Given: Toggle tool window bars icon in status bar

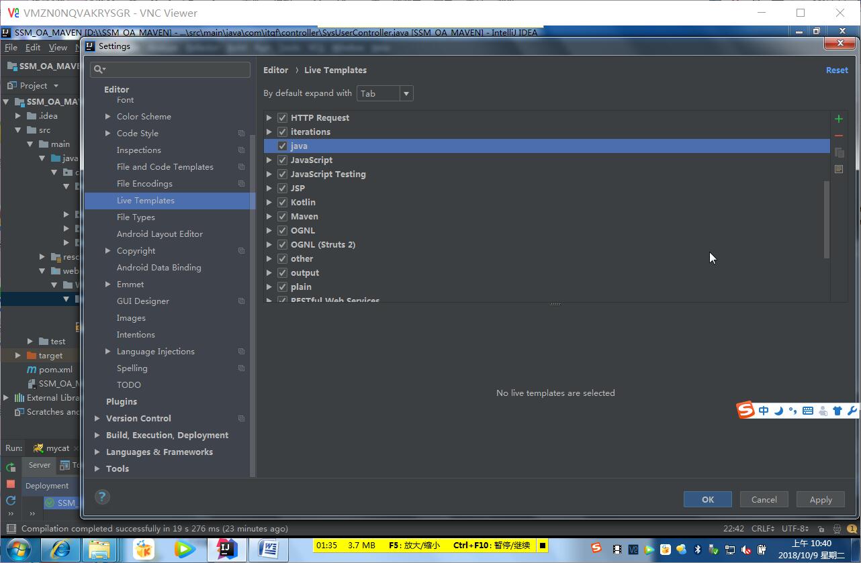Looking at the screenshot, I should point(10,529).
